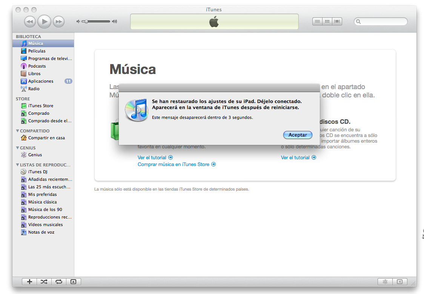Open Compartir en casa

tap(43, 138)
